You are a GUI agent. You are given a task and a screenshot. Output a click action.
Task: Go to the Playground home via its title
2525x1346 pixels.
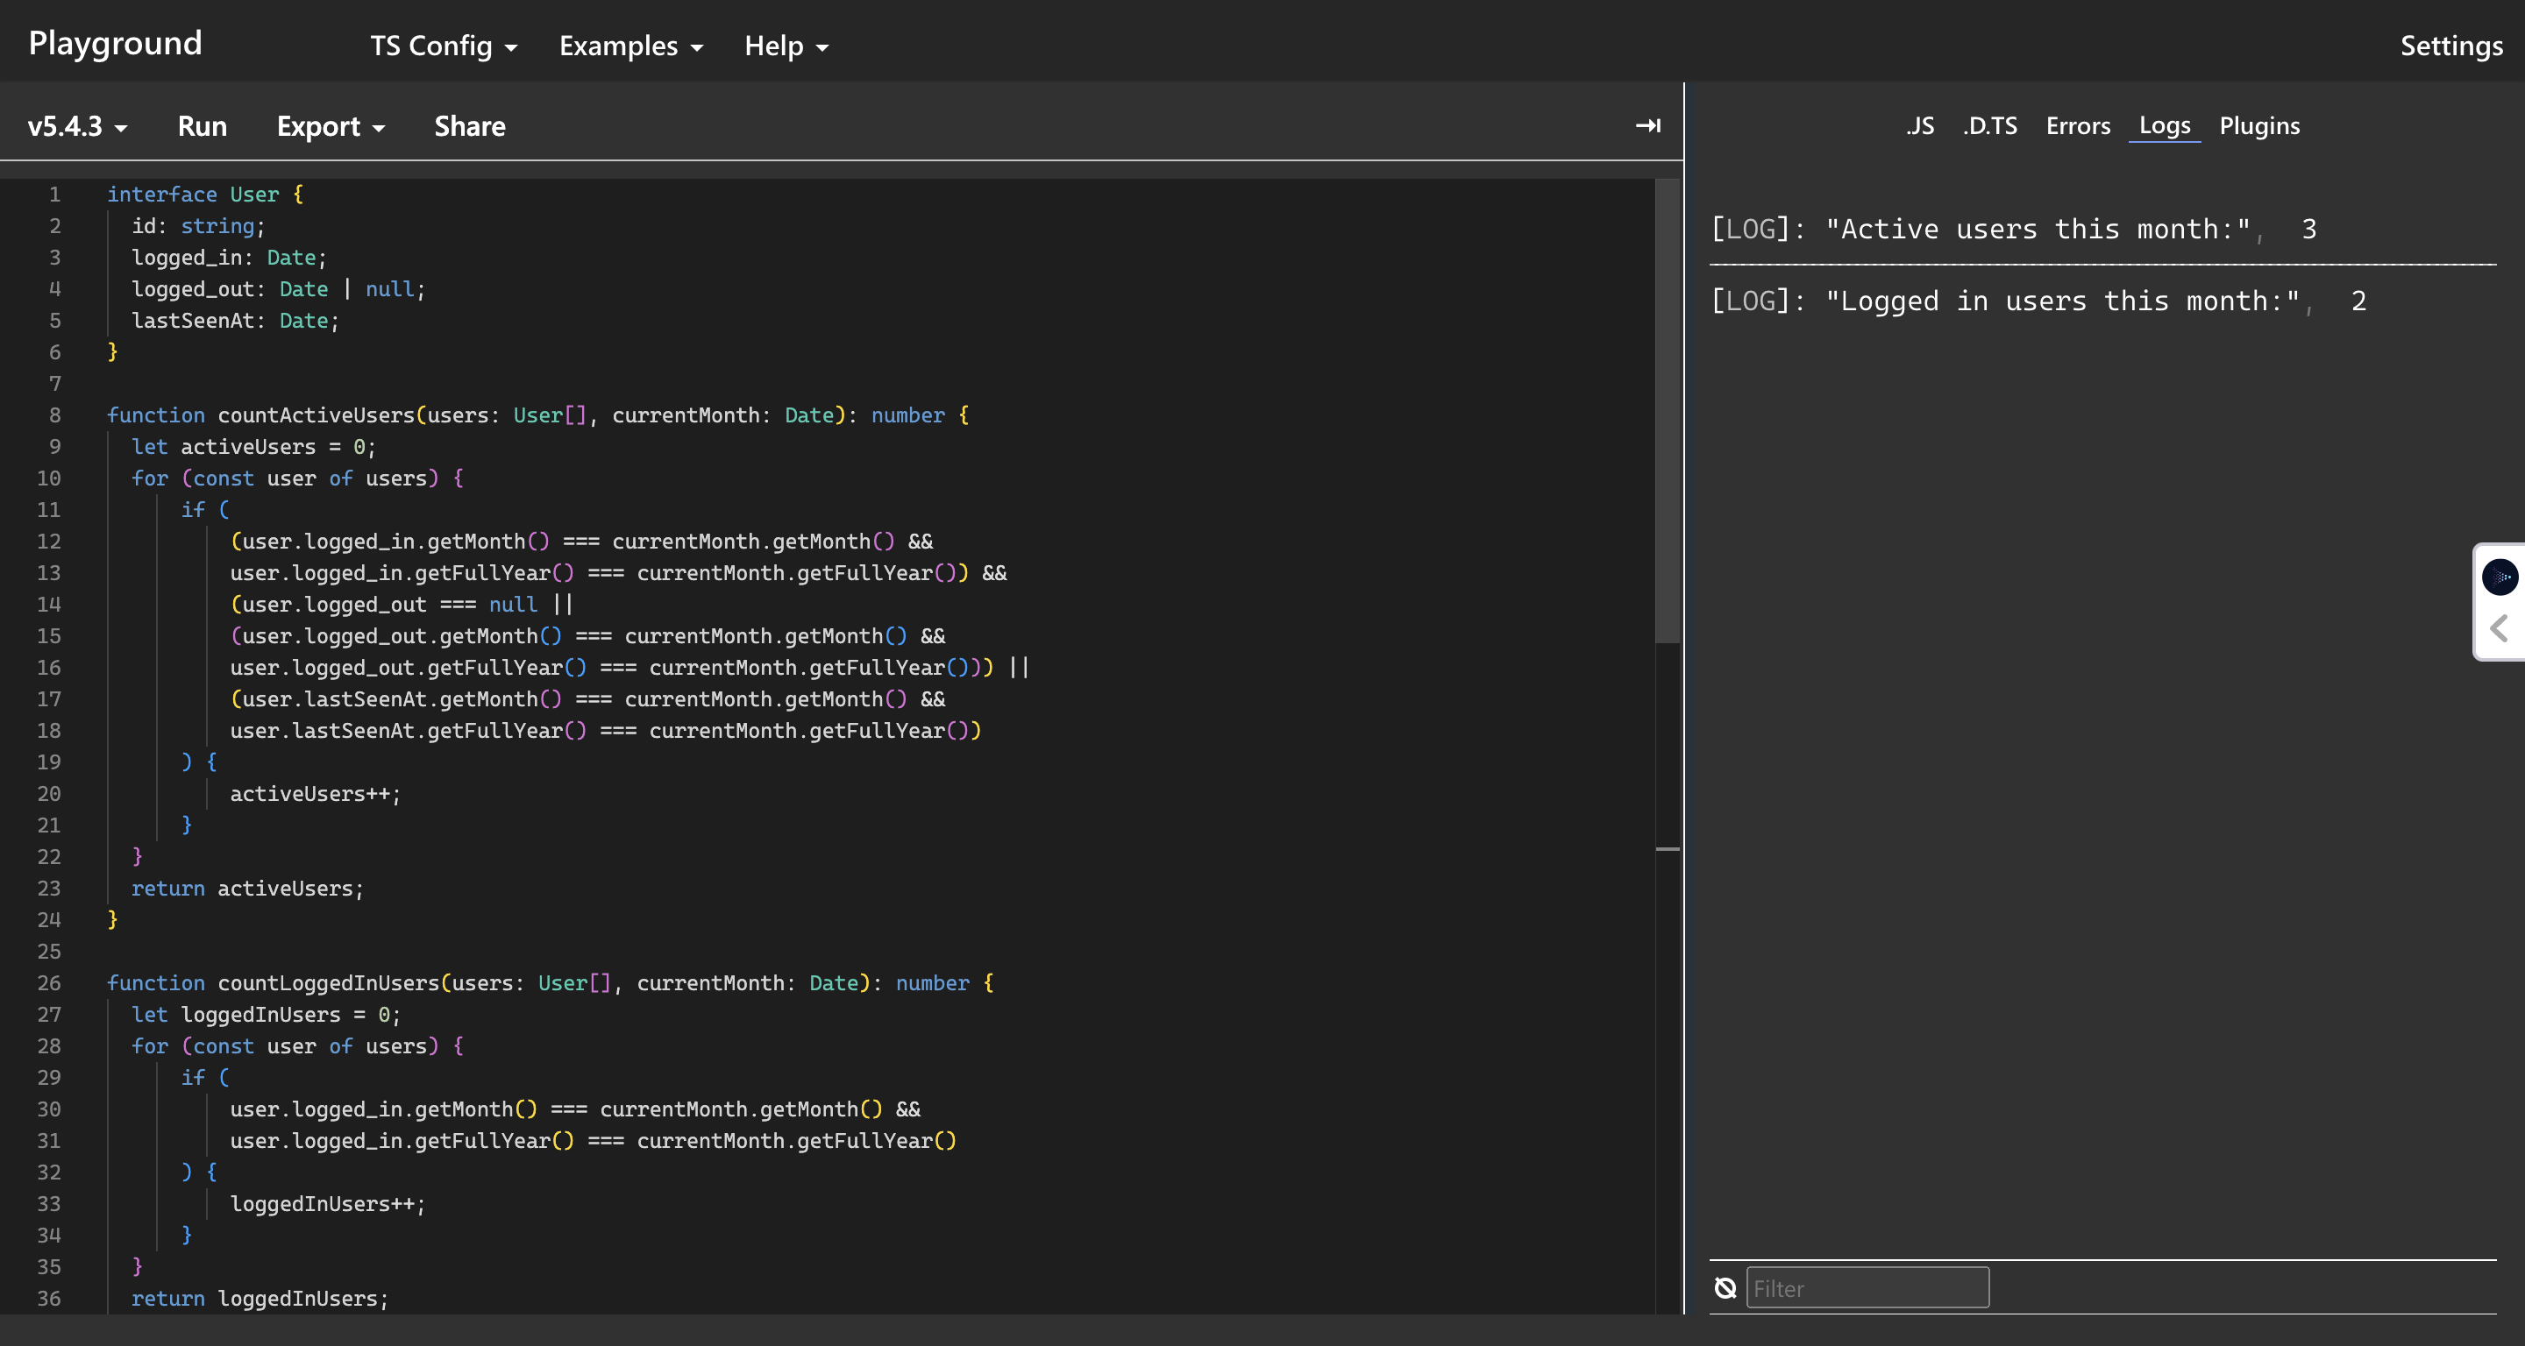pyautogui.click(x=115, y=42)
